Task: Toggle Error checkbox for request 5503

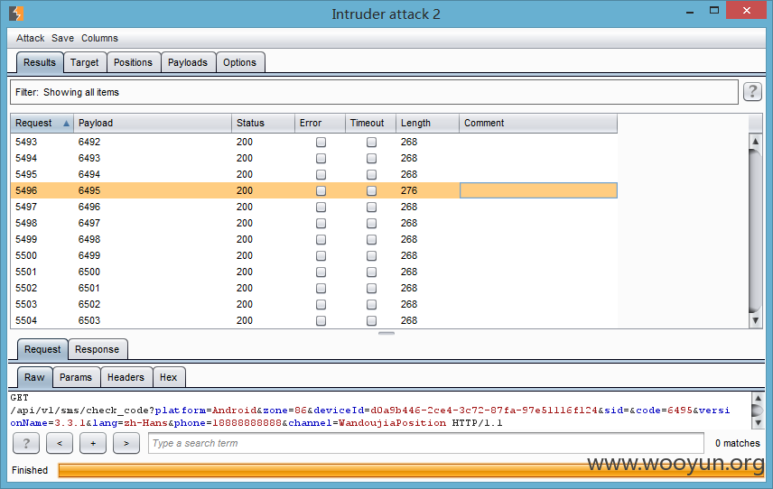Action: [321, 304]
